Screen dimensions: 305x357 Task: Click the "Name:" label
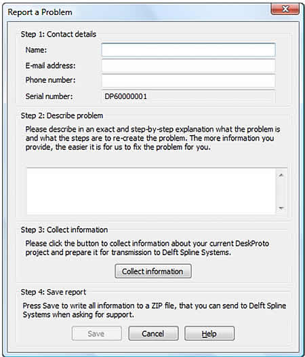pos(36,50)
